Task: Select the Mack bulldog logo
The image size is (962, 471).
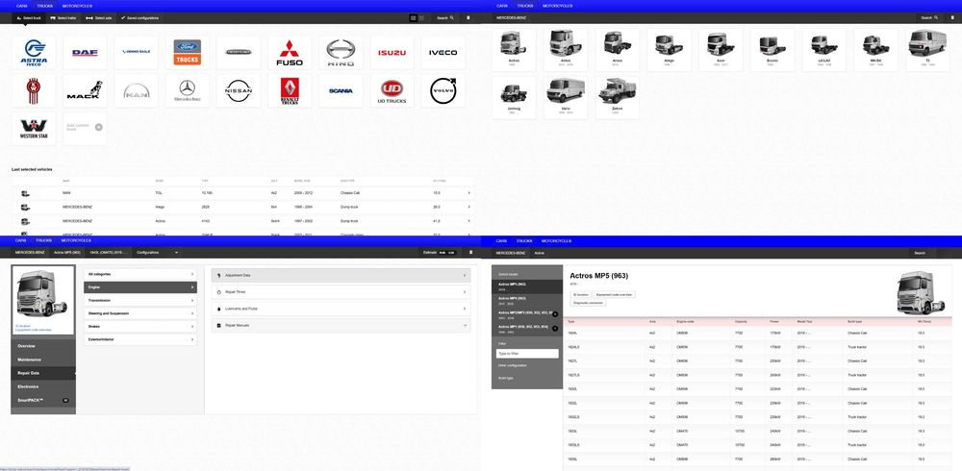Action: click(x=85, y=90)
